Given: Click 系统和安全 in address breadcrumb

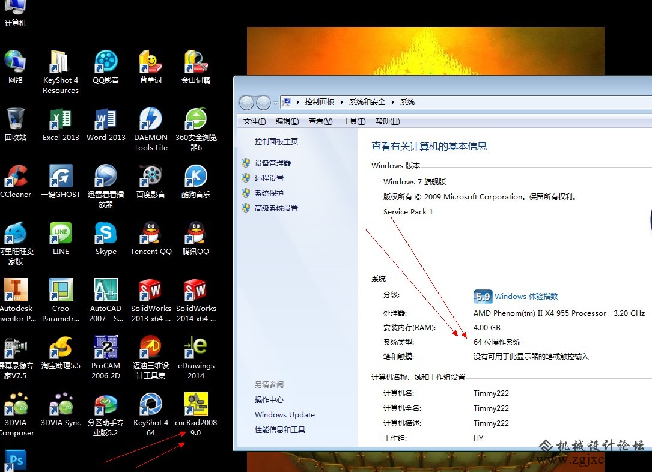Looking at the screenshot, I should pyautogui.click(x=367, y=102).
